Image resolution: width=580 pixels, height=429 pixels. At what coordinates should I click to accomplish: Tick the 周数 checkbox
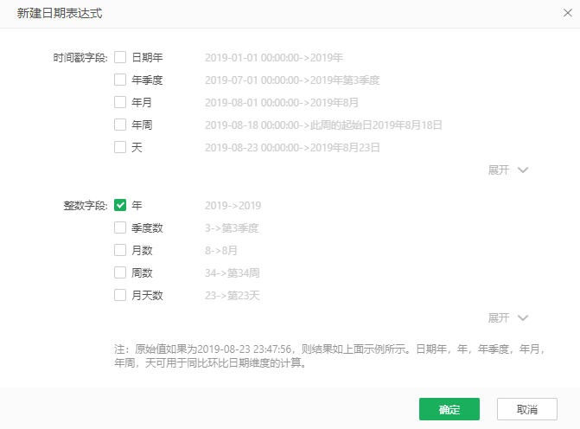coord(120,273)
